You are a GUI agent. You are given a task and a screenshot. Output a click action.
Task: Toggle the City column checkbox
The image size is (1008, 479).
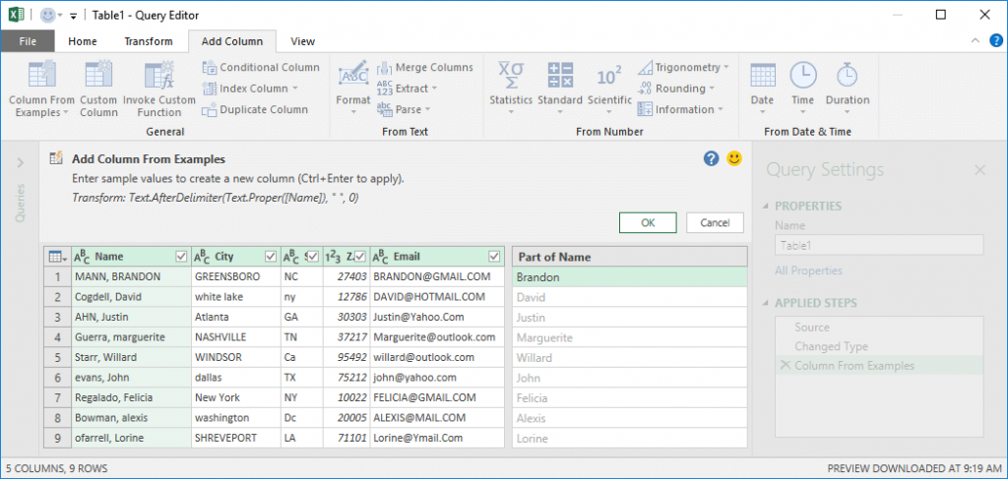pos(270,257)
